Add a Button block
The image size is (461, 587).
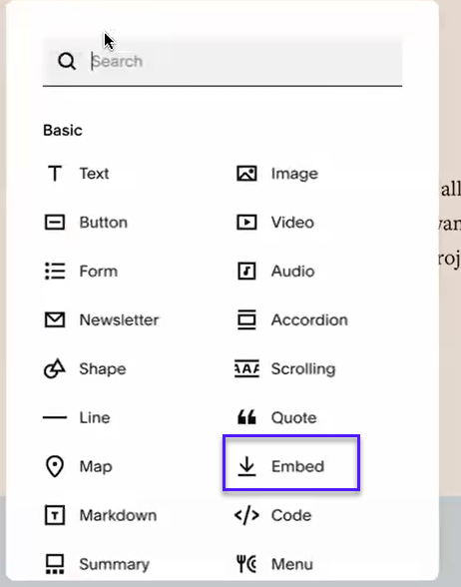point(87,223)
